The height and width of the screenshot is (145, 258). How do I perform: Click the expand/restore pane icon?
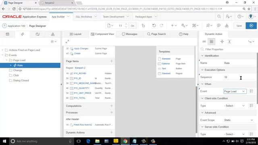click(67, 41)
